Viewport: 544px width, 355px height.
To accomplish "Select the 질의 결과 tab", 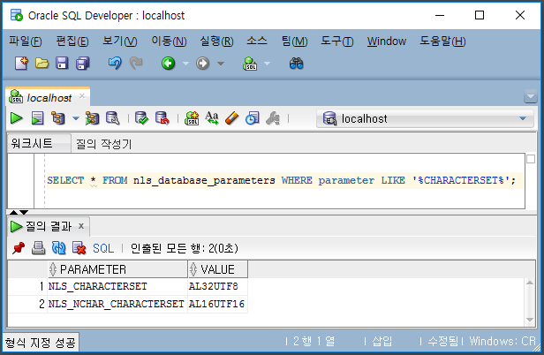I will [x=49, y=226].
